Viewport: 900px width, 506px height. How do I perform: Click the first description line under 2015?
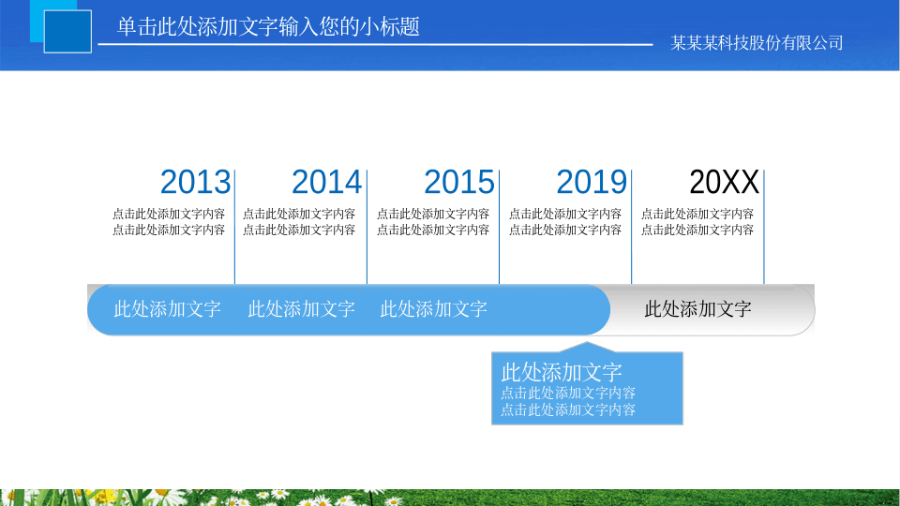pos(433,214)
